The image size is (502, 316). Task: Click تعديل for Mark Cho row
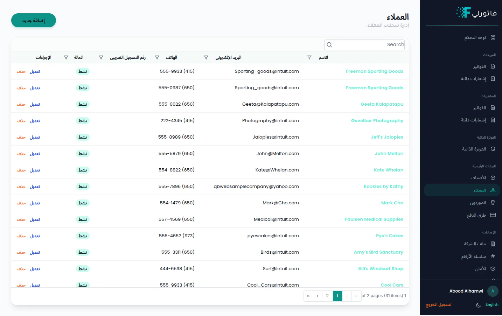pyautogui.click(x=35, y=203)
